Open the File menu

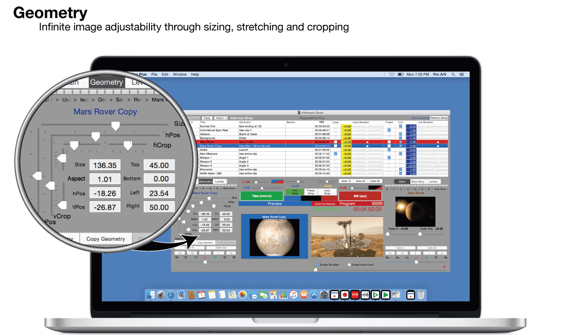(x=154, y=75)
